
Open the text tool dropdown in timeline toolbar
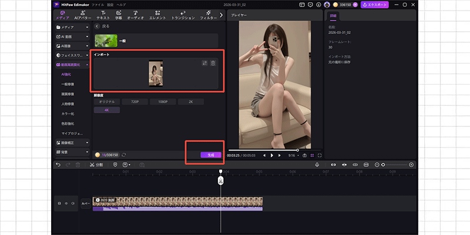(126, 165)
